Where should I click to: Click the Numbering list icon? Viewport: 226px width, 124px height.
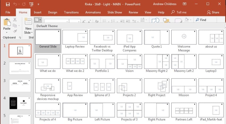point(113,21)
